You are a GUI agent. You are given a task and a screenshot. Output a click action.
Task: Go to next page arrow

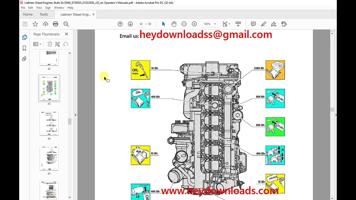[x=130, y=24]
